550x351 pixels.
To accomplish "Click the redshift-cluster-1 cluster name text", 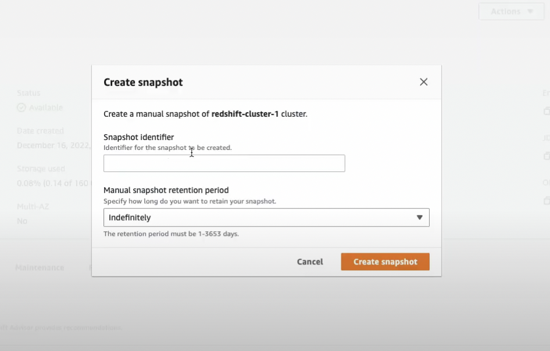I will tap(245, 114).
